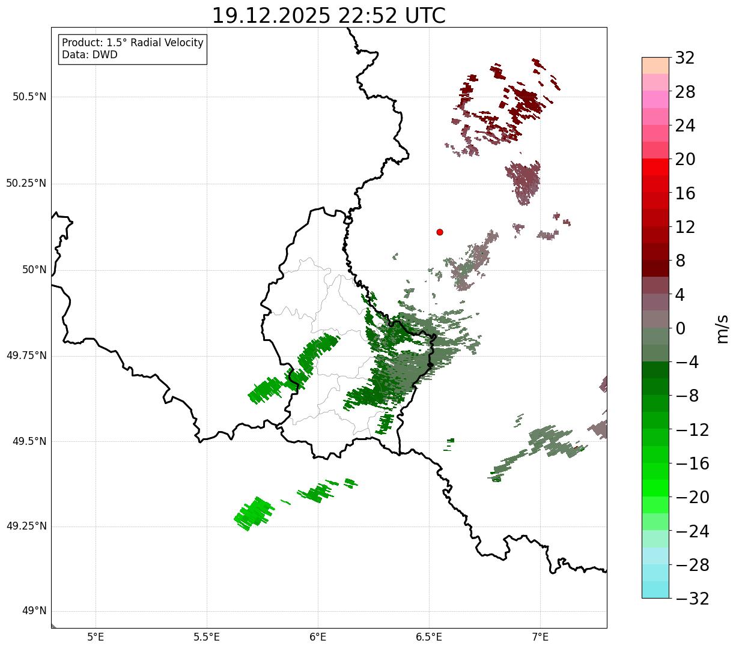Click the cyan bottom colorbar segment
Screen dimensions: 736x649
coord(655,590)
